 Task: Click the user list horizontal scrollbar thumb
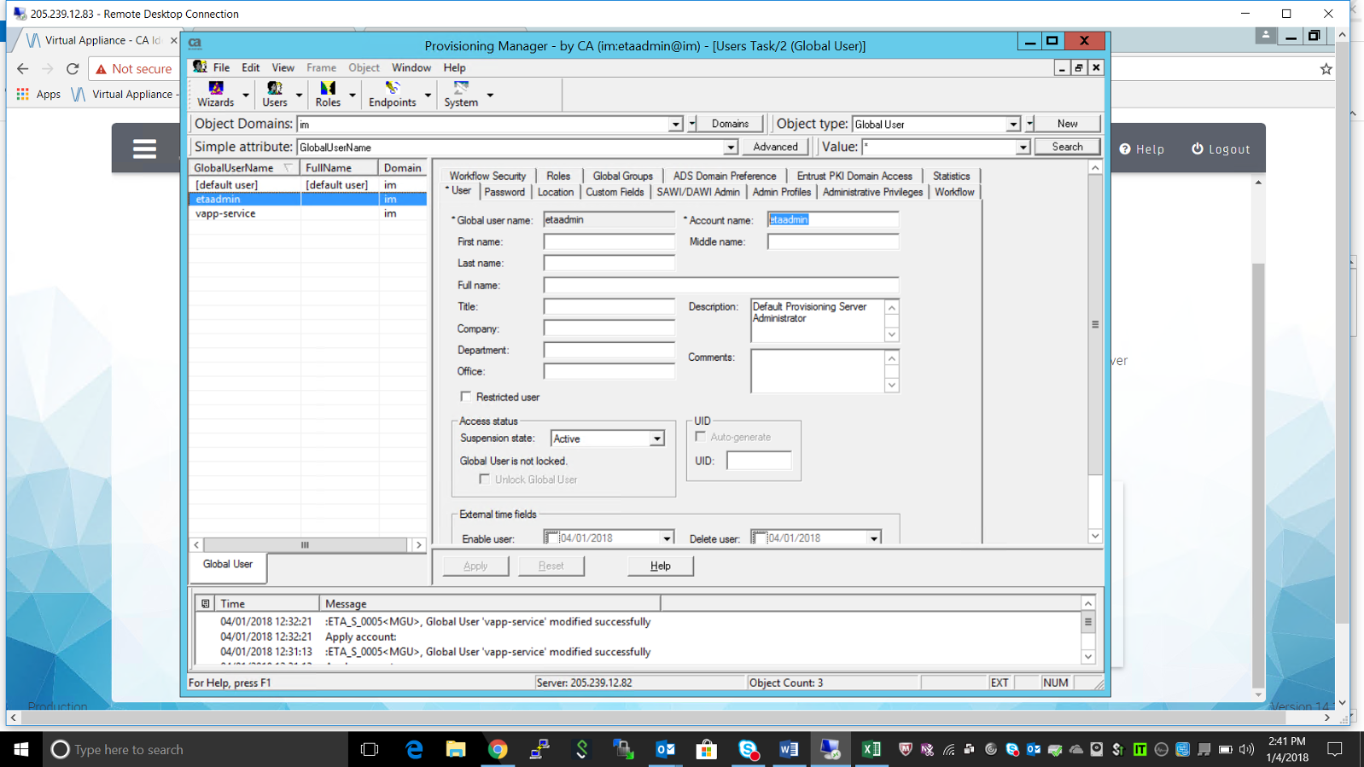305,545
